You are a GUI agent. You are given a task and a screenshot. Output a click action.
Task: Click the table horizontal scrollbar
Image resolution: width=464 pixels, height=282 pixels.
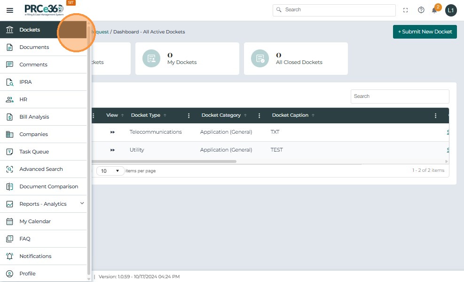(x=165, y=161)
